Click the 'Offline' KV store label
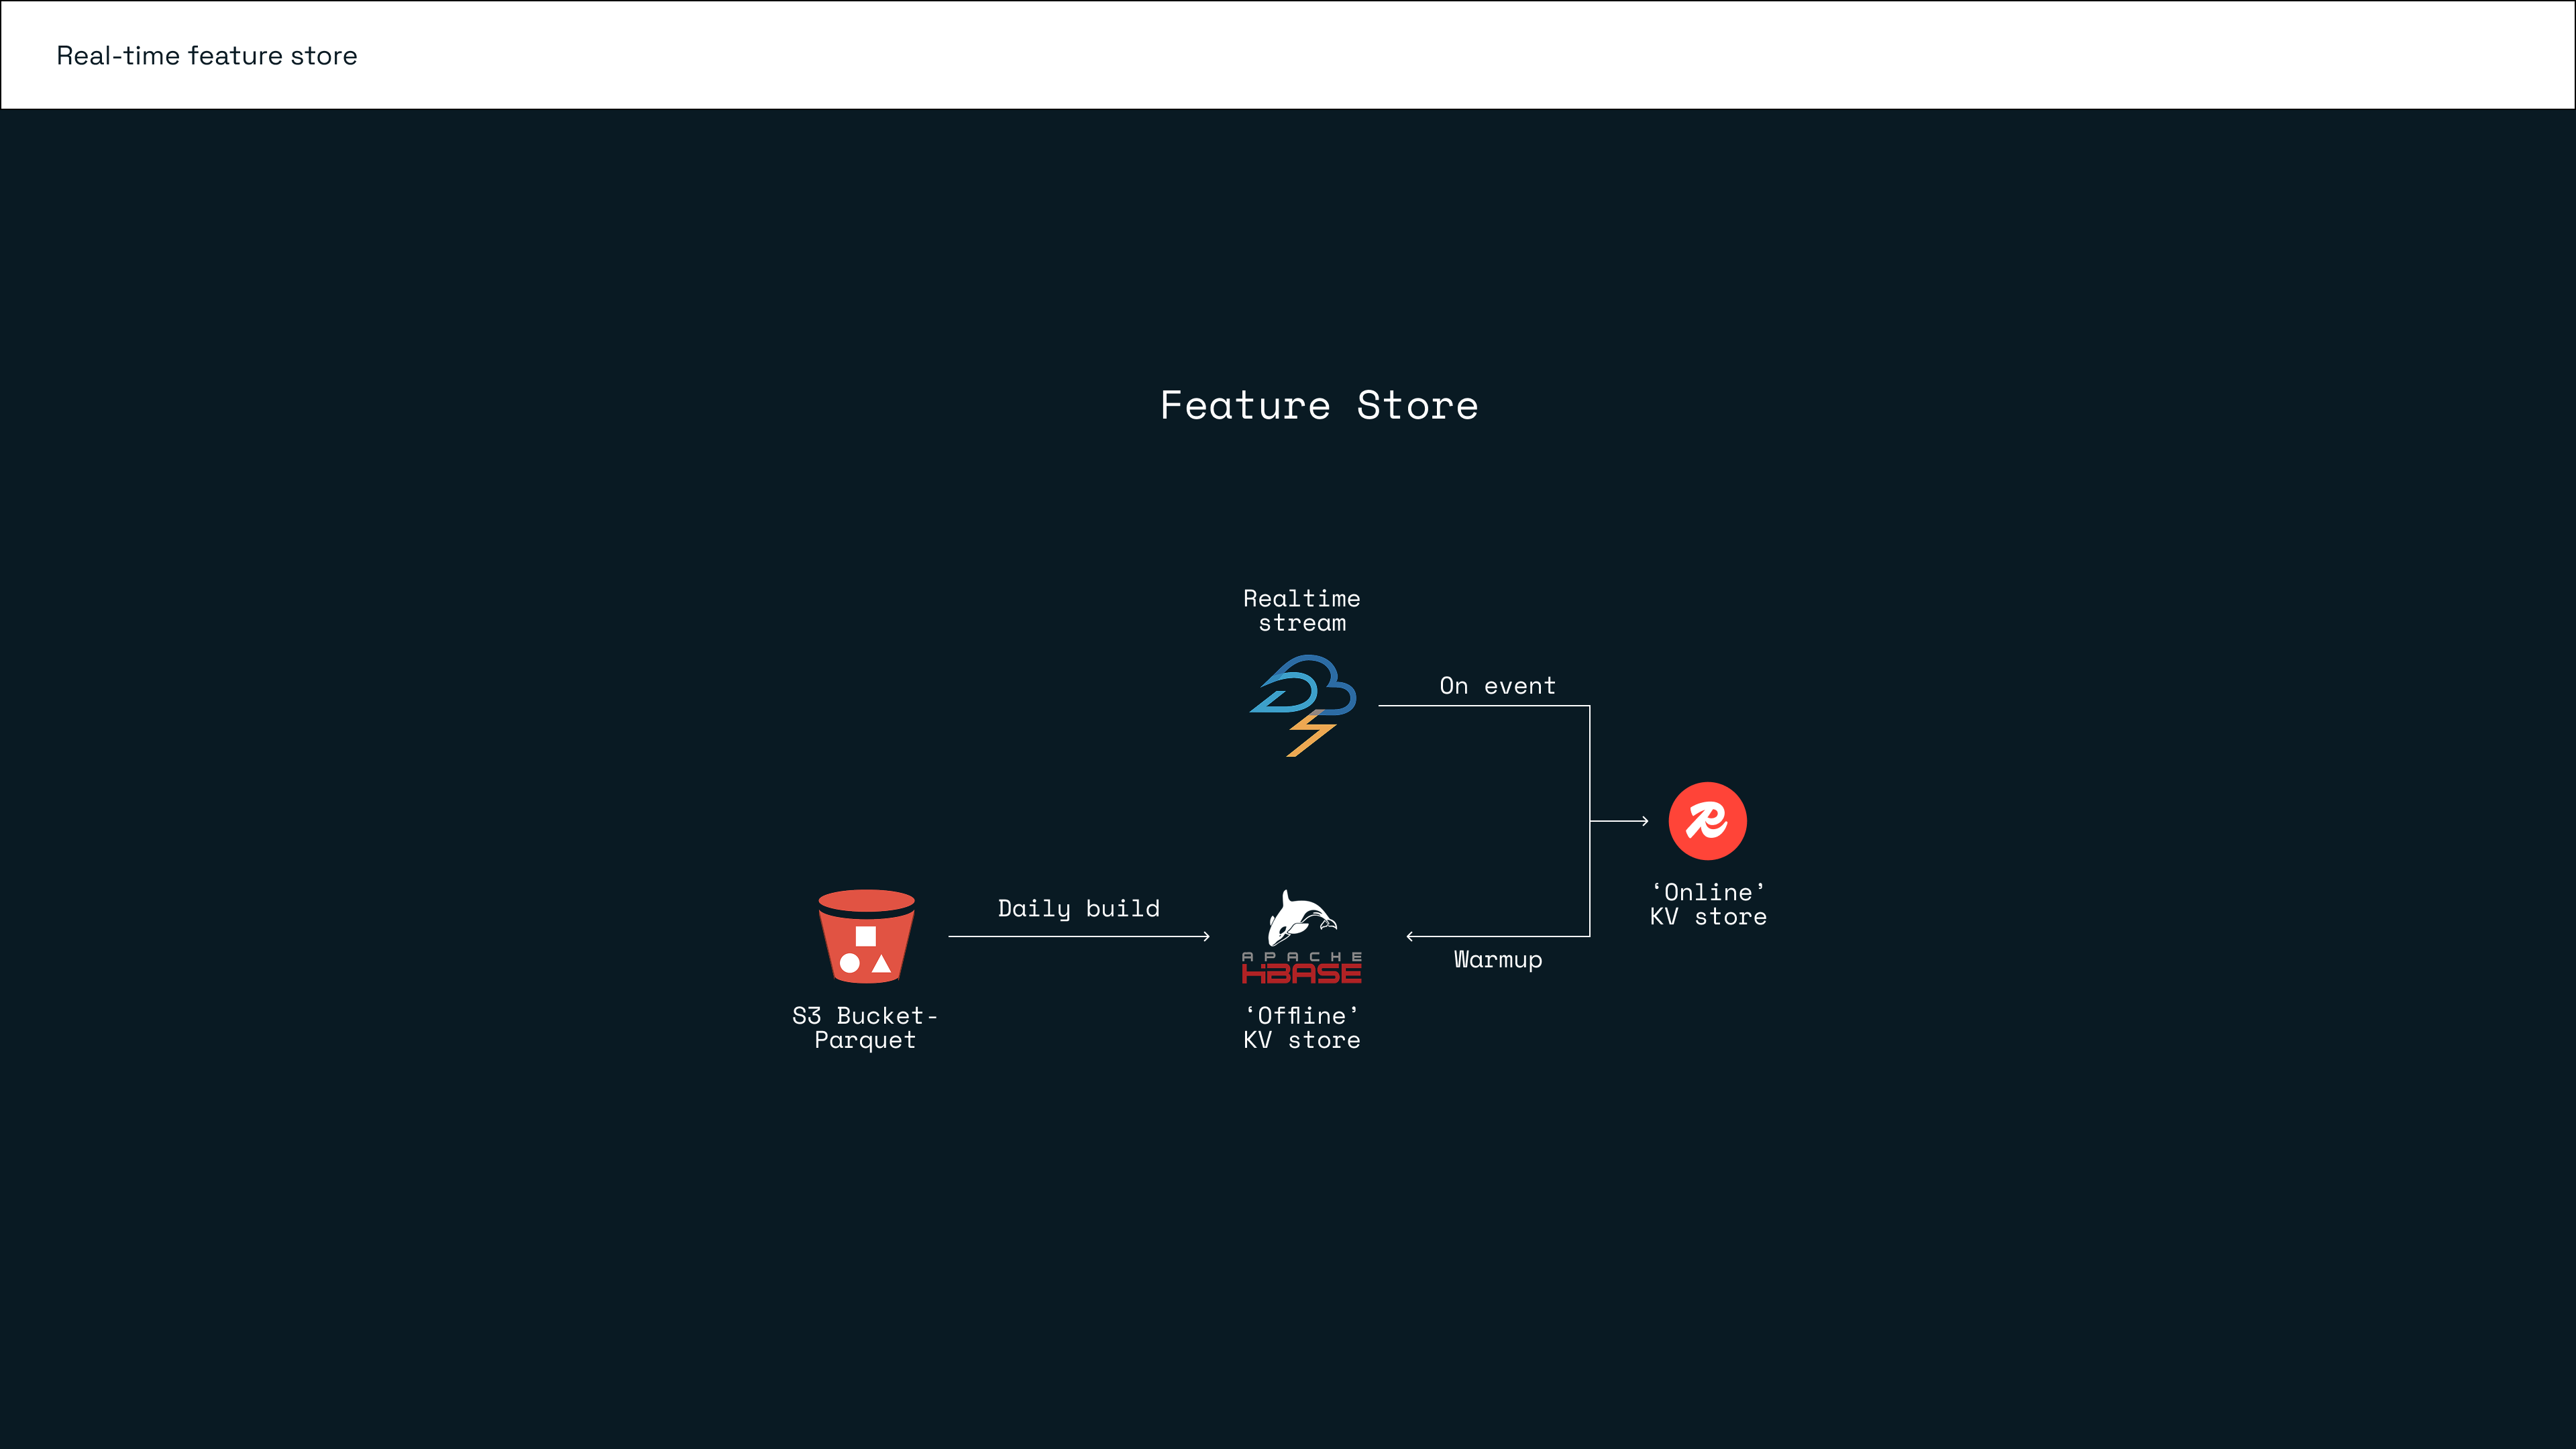Image resolution: width=2576 pixels, height=1449 pixels. point(1301,1028)
